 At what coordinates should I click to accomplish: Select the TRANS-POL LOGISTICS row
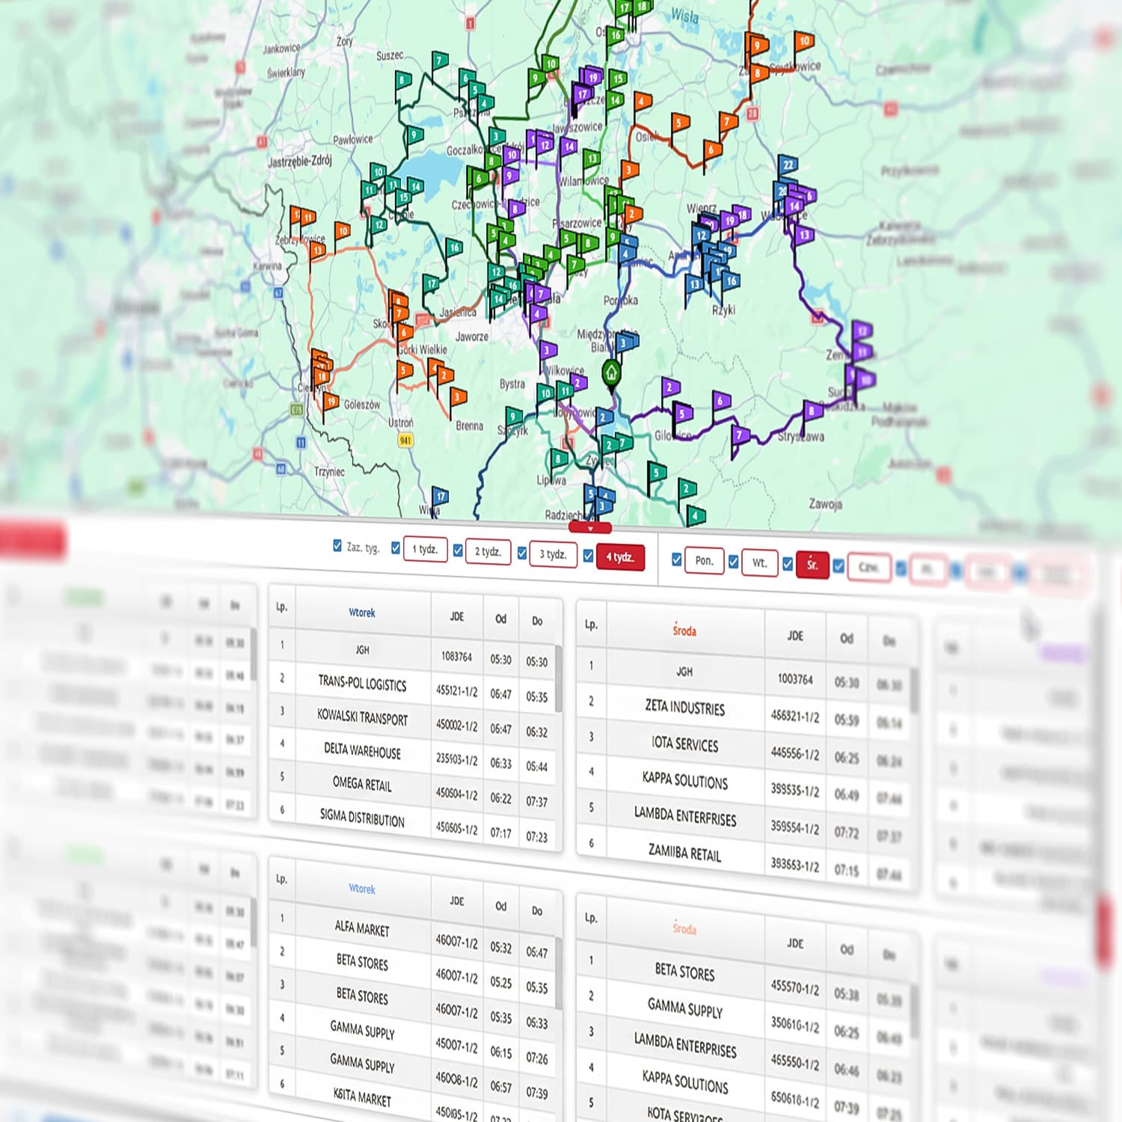point(362,682)
